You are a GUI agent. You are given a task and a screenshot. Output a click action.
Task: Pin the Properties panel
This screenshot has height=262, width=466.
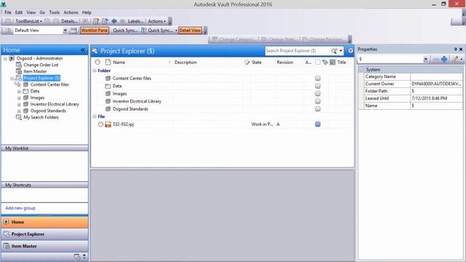click(455, 49)
